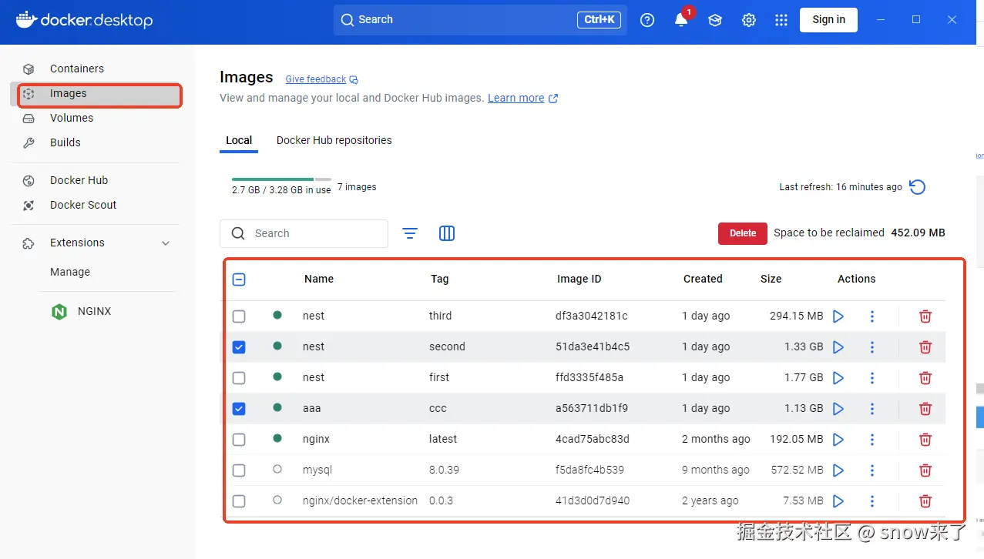
Task: Click the red Delete button
Action: click(743, 233)
